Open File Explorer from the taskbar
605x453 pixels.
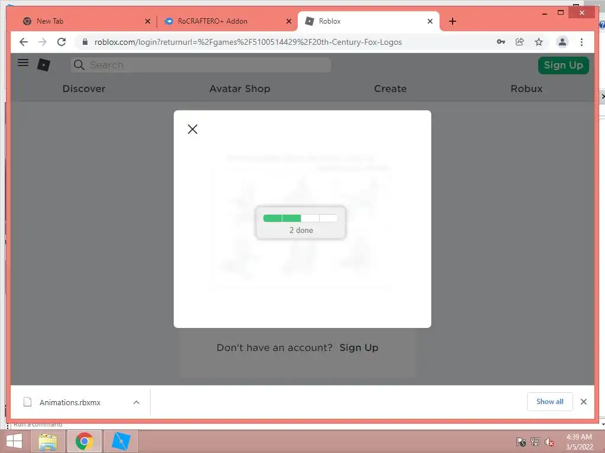[47, 441]
